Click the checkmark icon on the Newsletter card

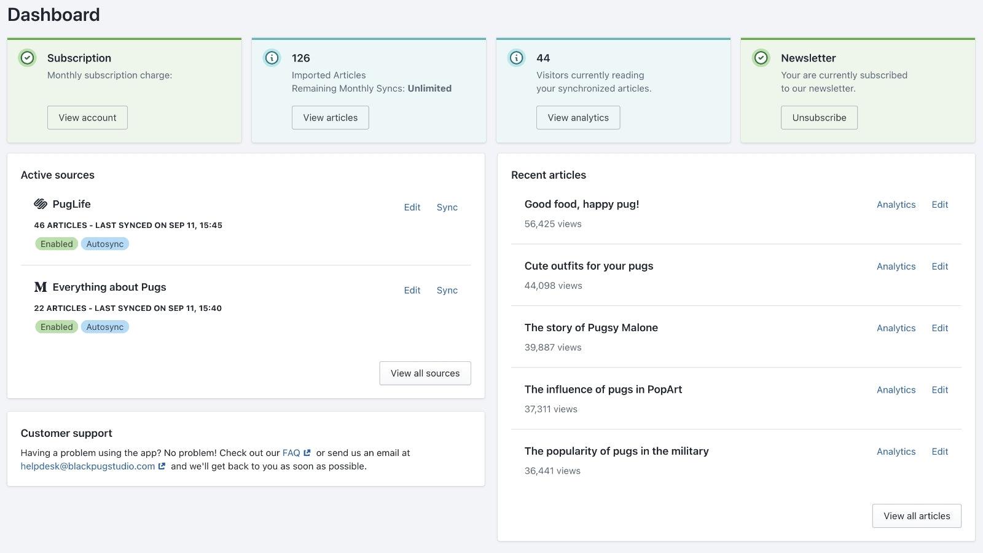pos(761,58)
